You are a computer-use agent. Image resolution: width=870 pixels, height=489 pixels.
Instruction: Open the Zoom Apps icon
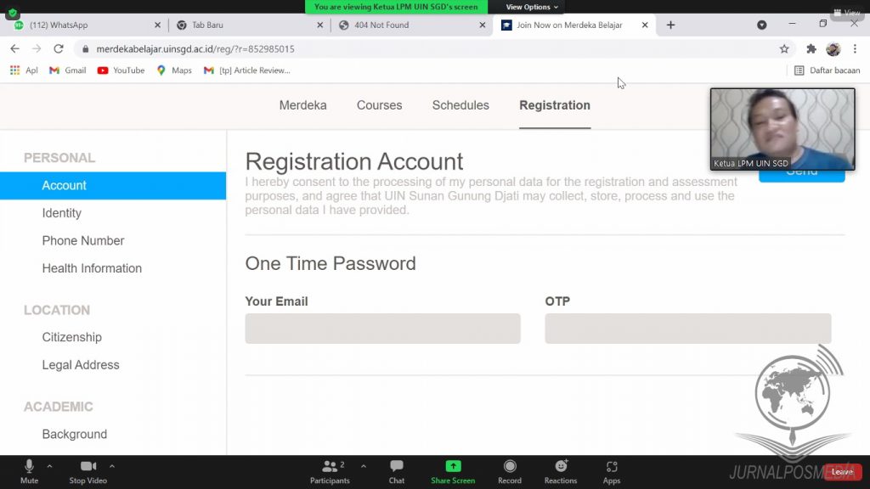[612, 467]
